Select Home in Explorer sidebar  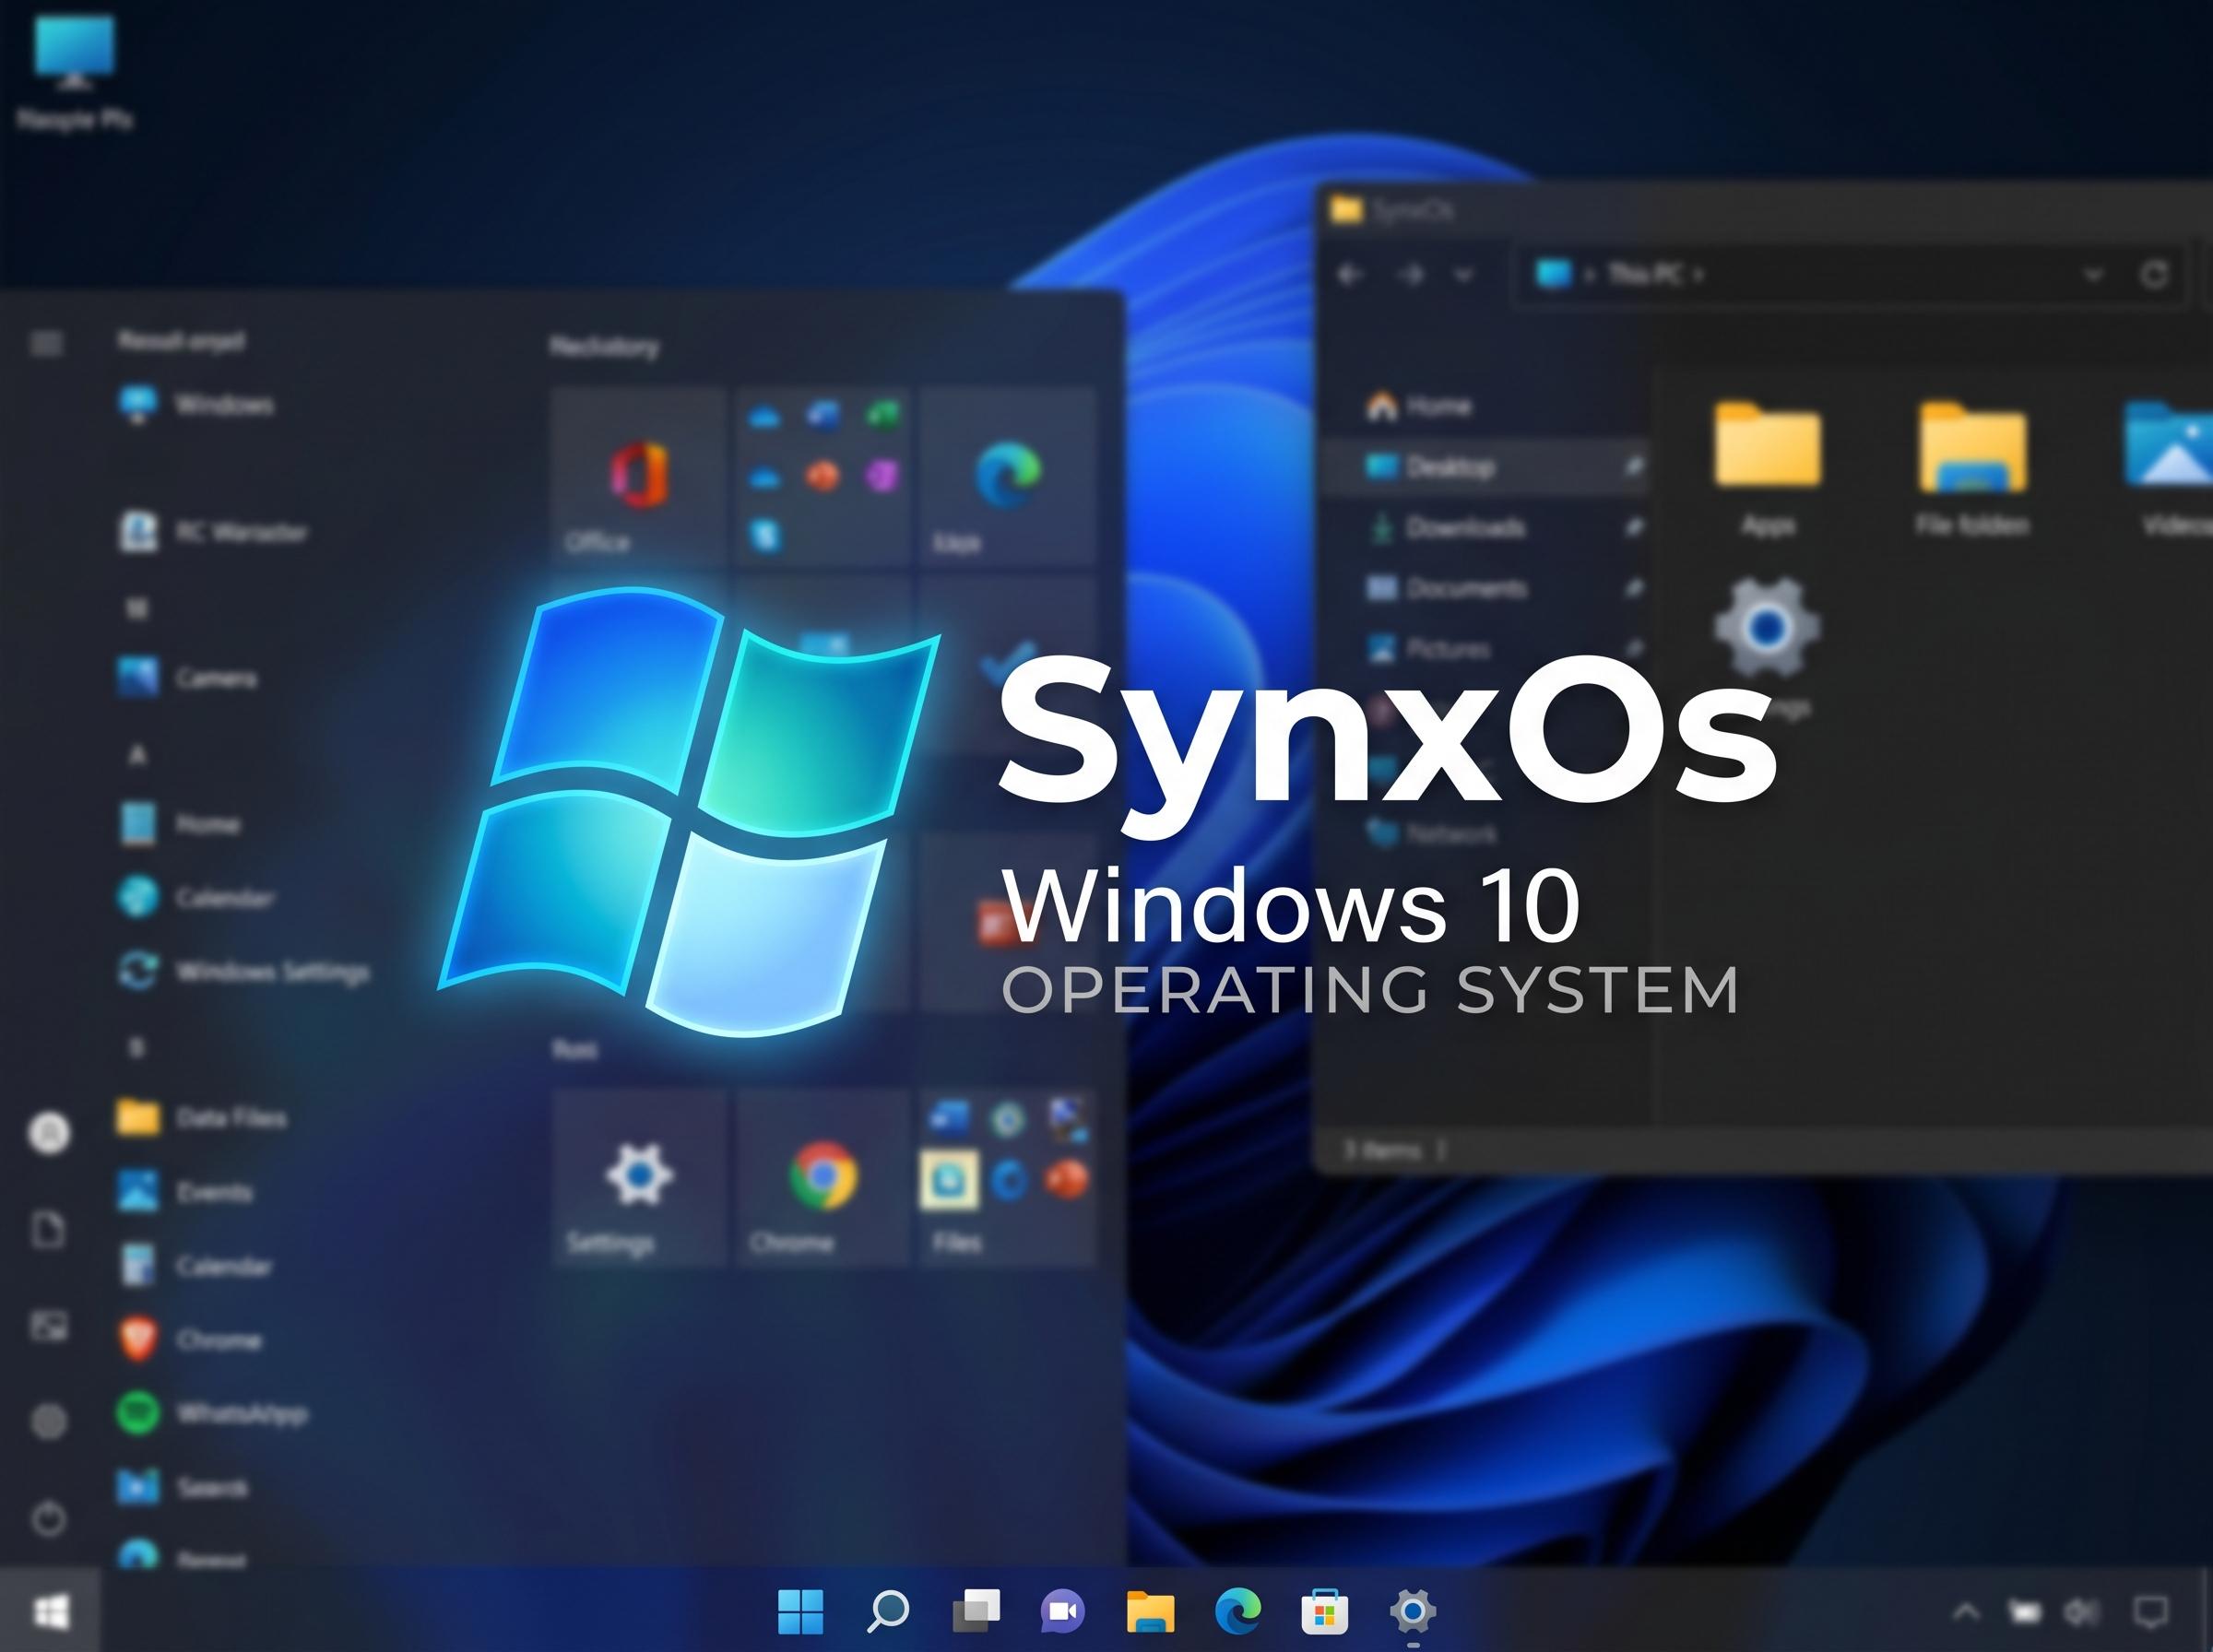tap(1420, 406)
